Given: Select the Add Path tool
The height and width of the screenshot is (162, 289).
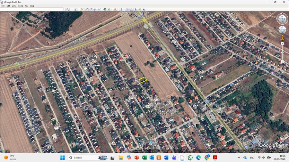Looking at the screenshot, I should (91, 9).
